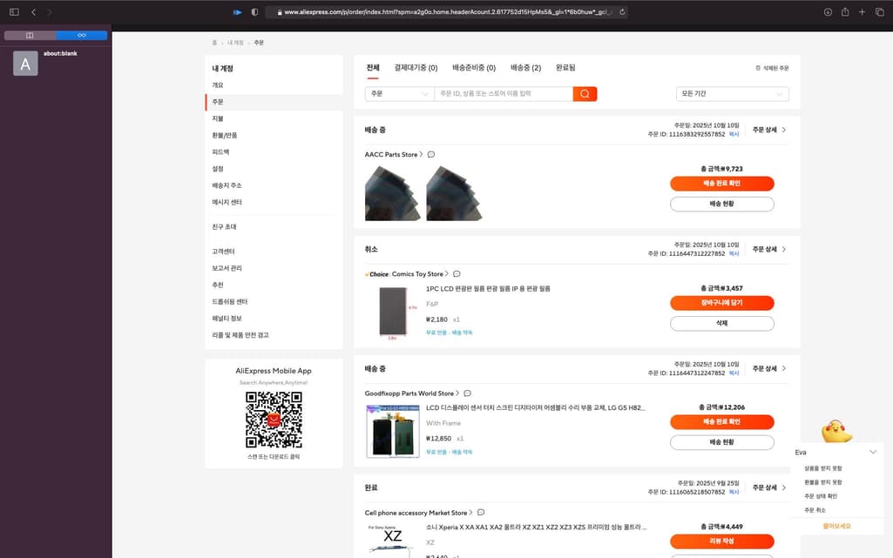This screenshot has width=893, height=558.
Task: Click the orange search magnifier button
Action: 585,94
